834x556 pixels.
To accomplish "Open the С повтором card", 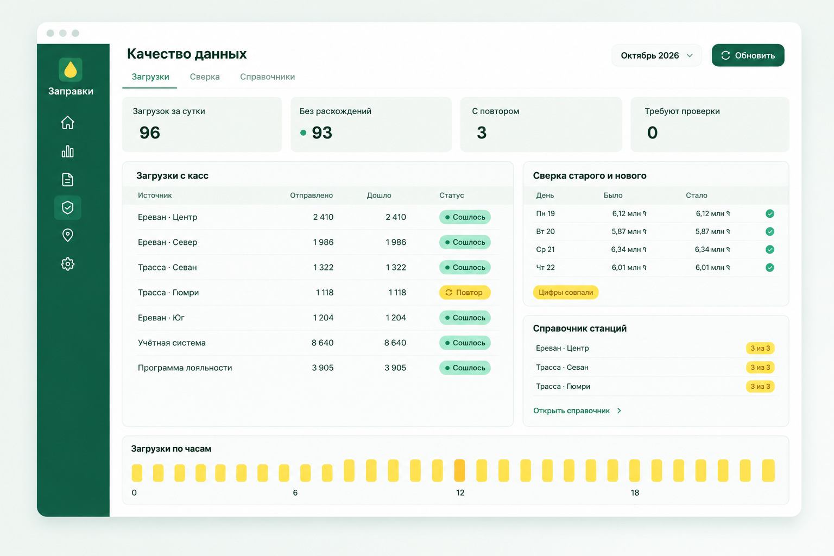I will click(541, 124).
